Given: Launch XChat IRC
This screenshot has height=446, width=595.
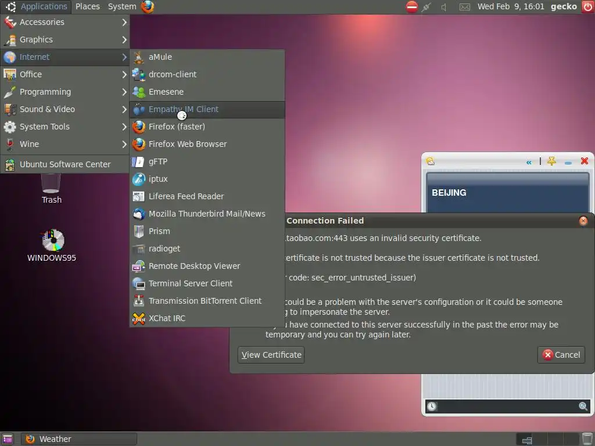Looking at the screenshot, I should click(x=207, y=319).
